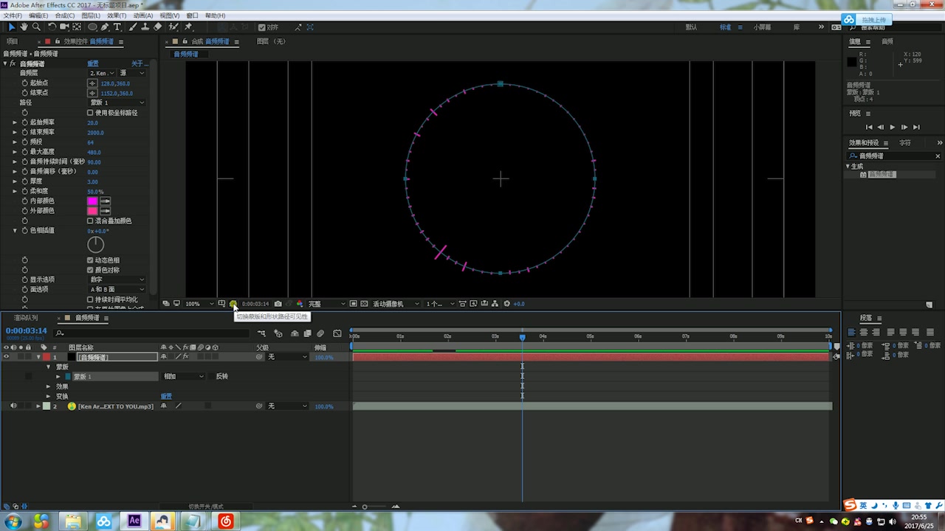Enable duration averaging checkbox
Viewport: 945px width, 531px height.
[x=90, y=299]
